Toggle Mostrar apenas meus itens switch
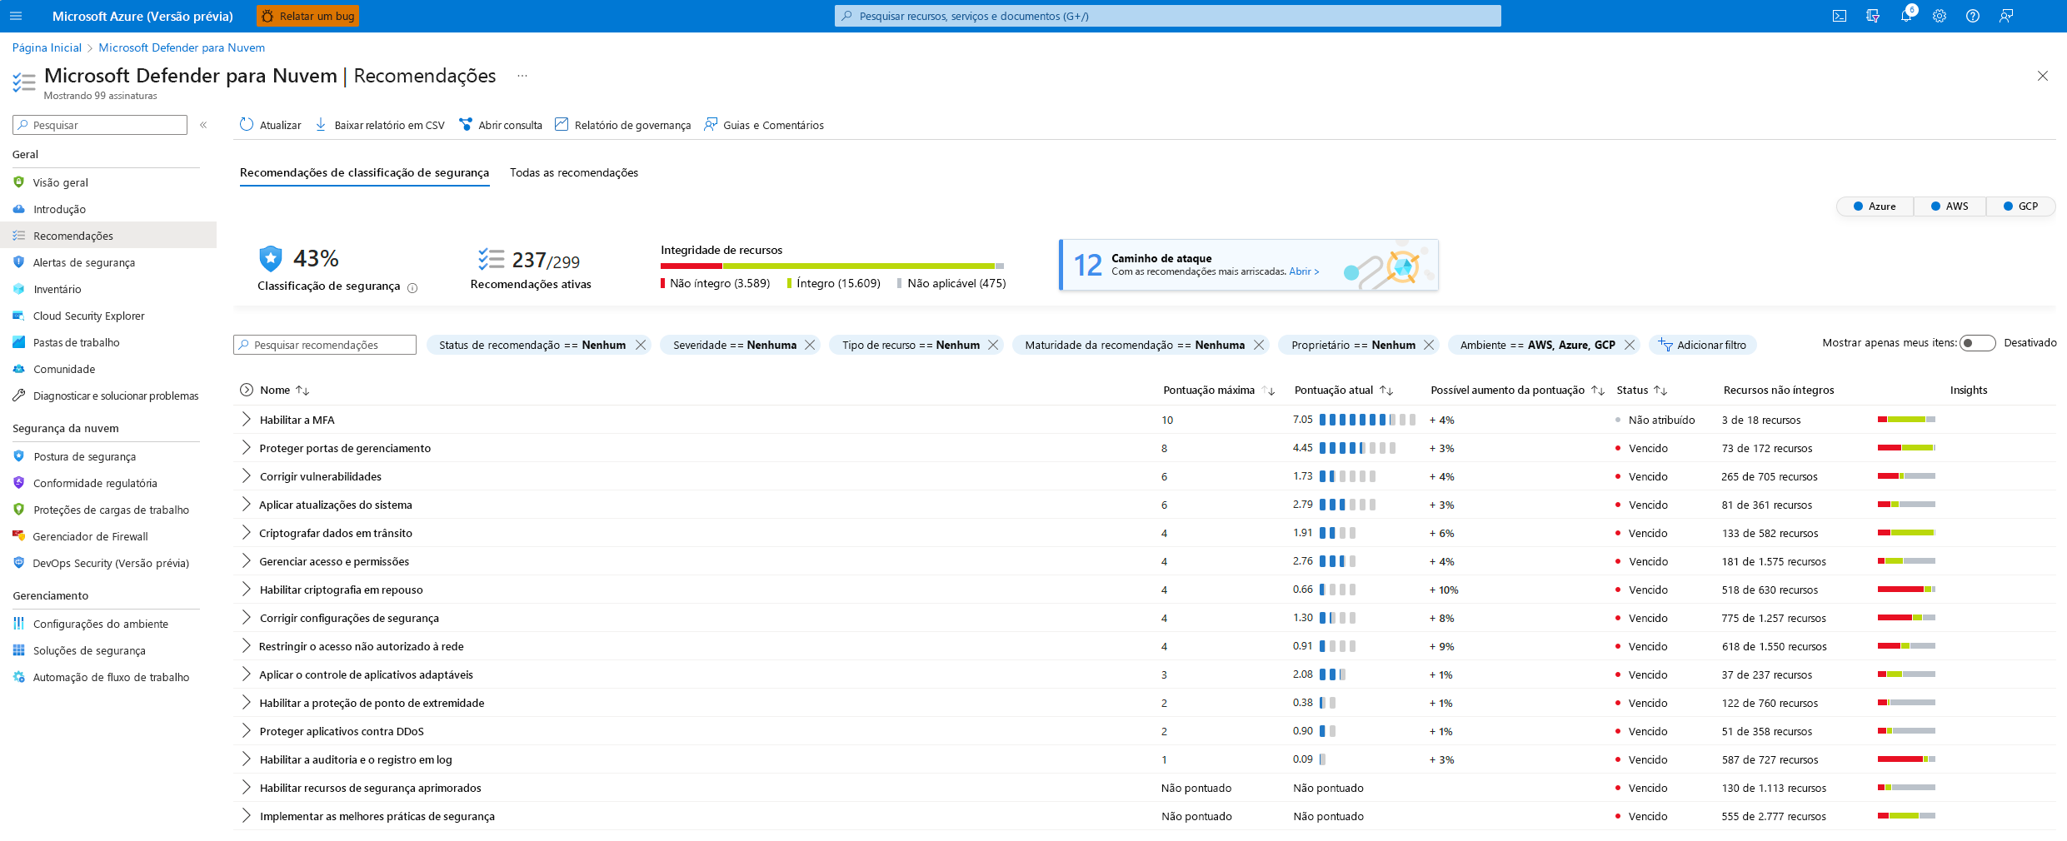The height and width of the screenshot is (841, 2067). click(1978, 343)
